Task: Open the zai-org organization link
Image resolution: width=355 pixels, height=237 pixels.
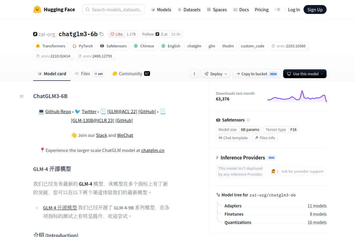Action: pos(47,34)
